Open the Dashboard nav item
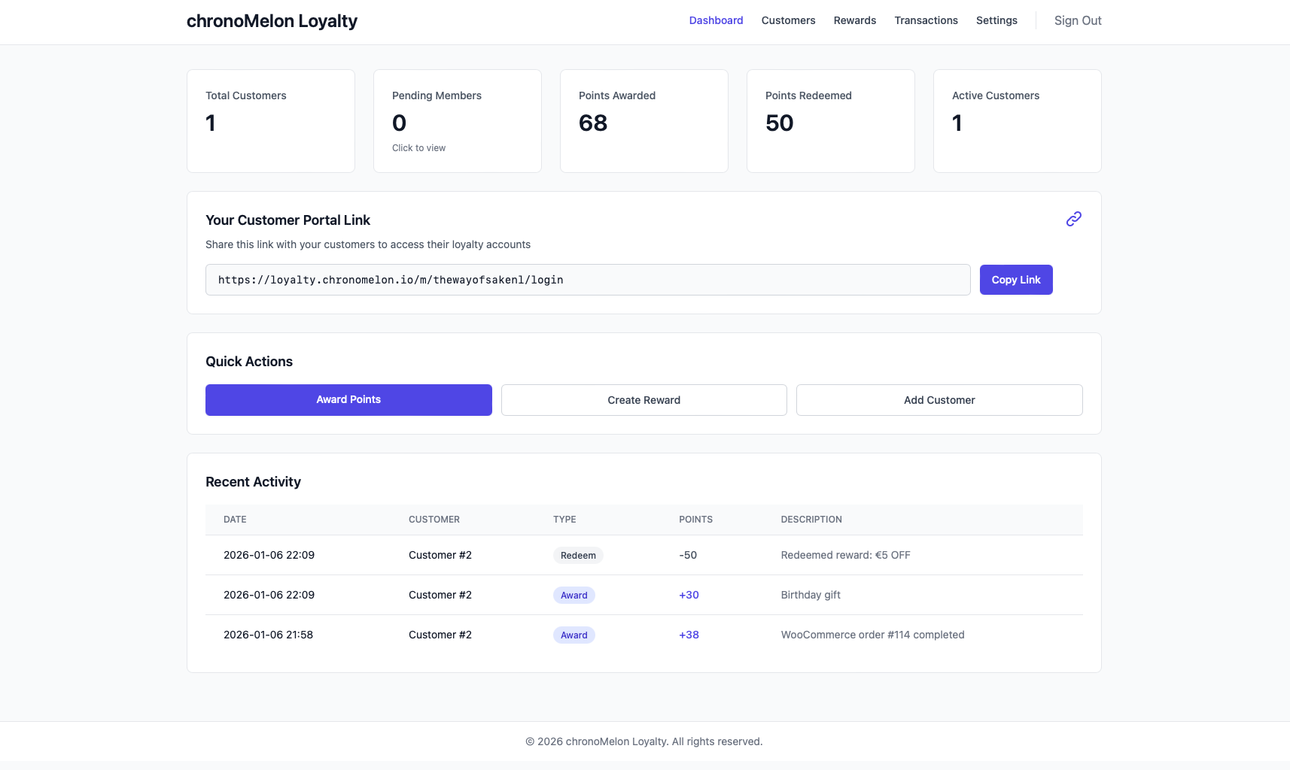The width and height of the screenshot is (1290, 770). [716, 20]
